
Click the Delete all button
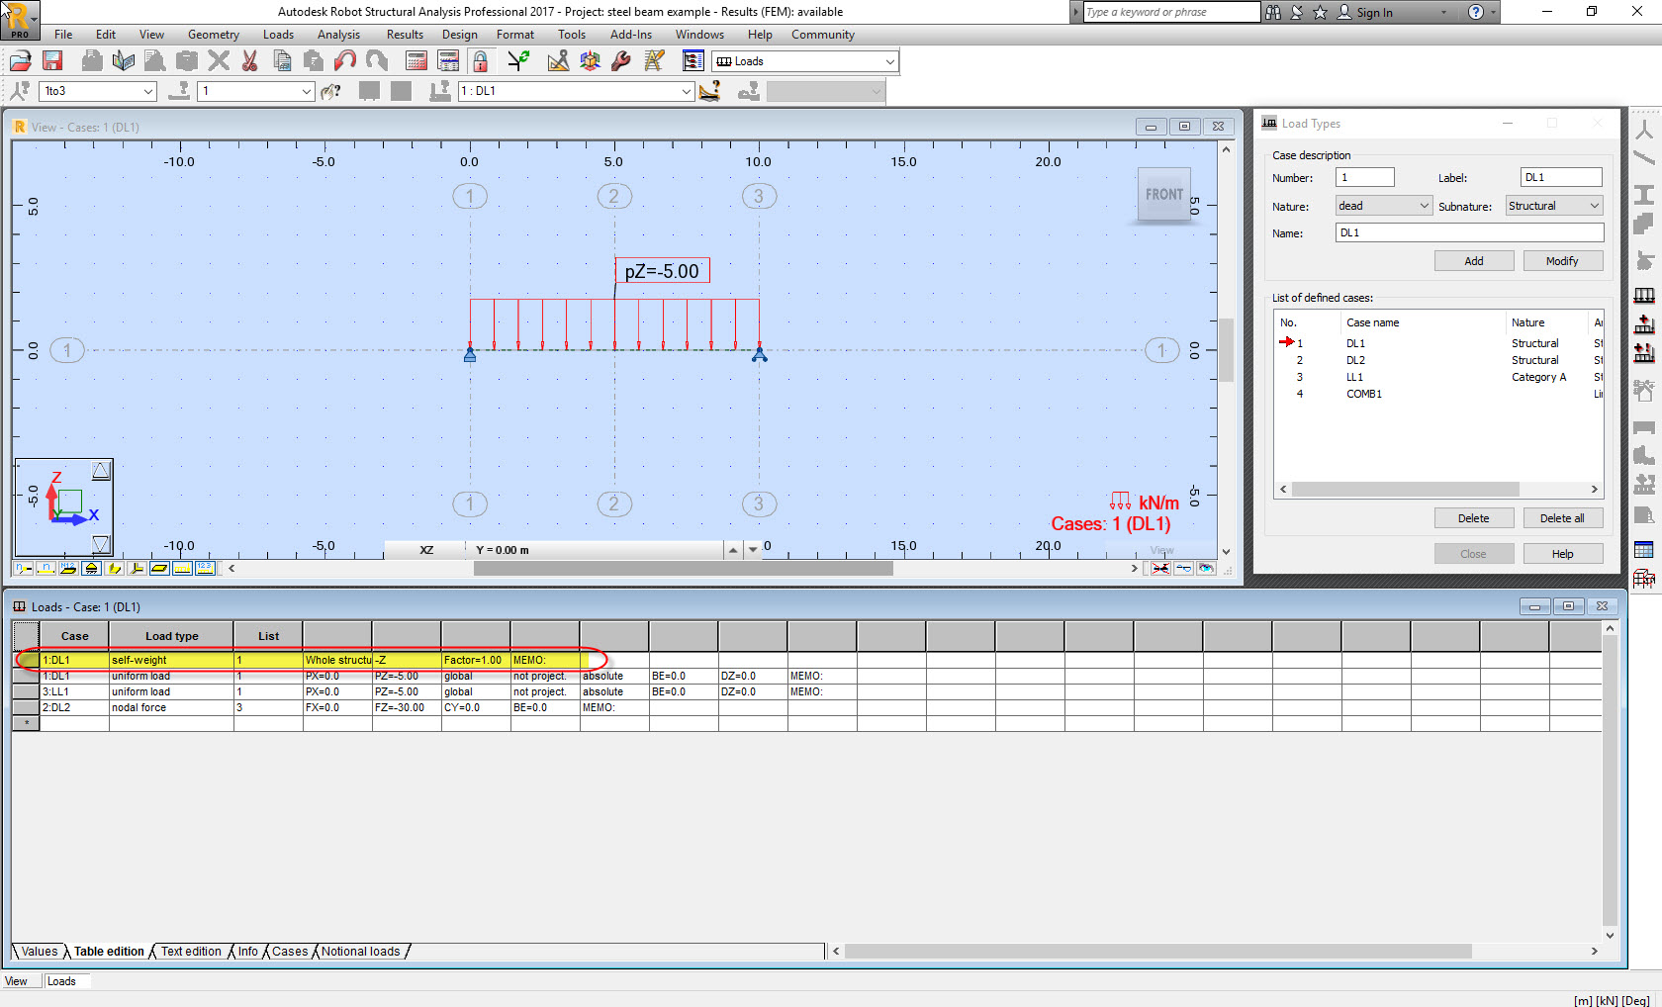click(1562, 518)
